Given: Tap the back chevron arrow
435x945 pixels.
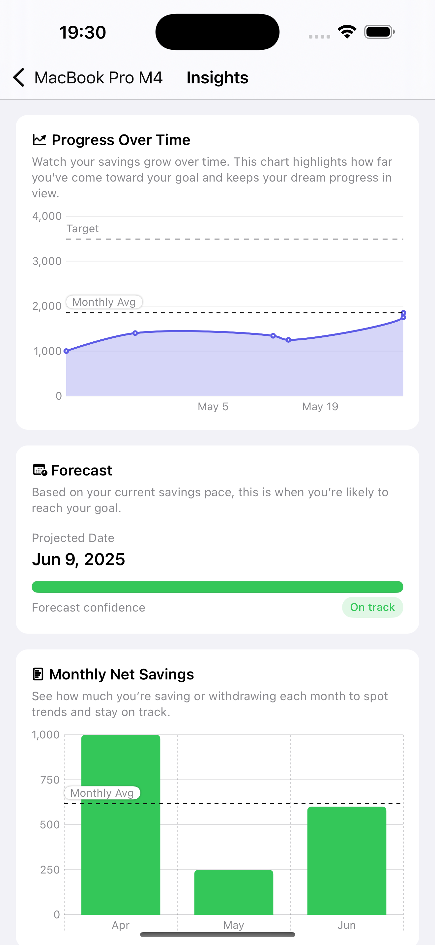Looking at the screenshot, I should pos(19,77).
